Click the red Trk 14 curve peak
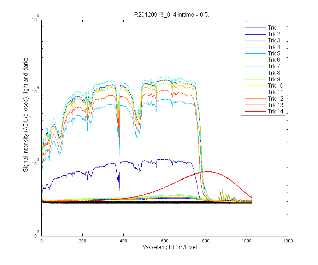 tap(208, 171)
